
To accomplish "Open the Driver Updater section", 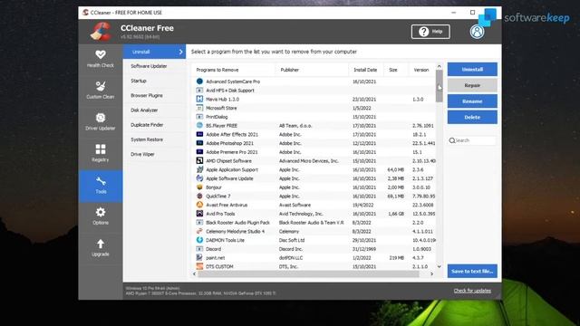I will click(101, 122).
